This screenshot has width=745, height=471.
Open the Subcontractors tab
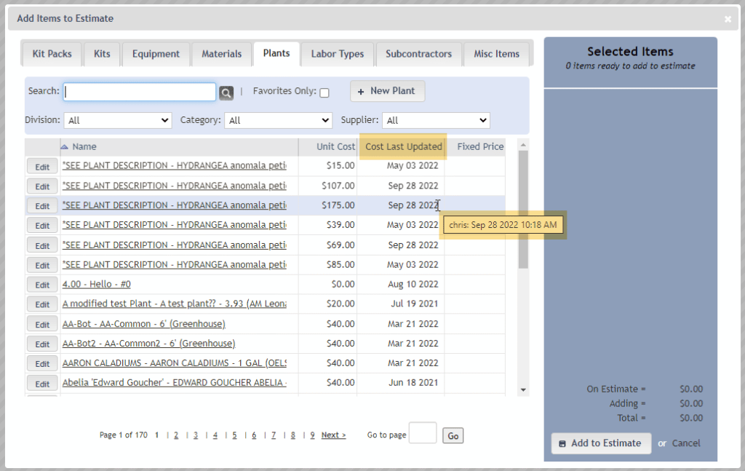pos(418,54)
